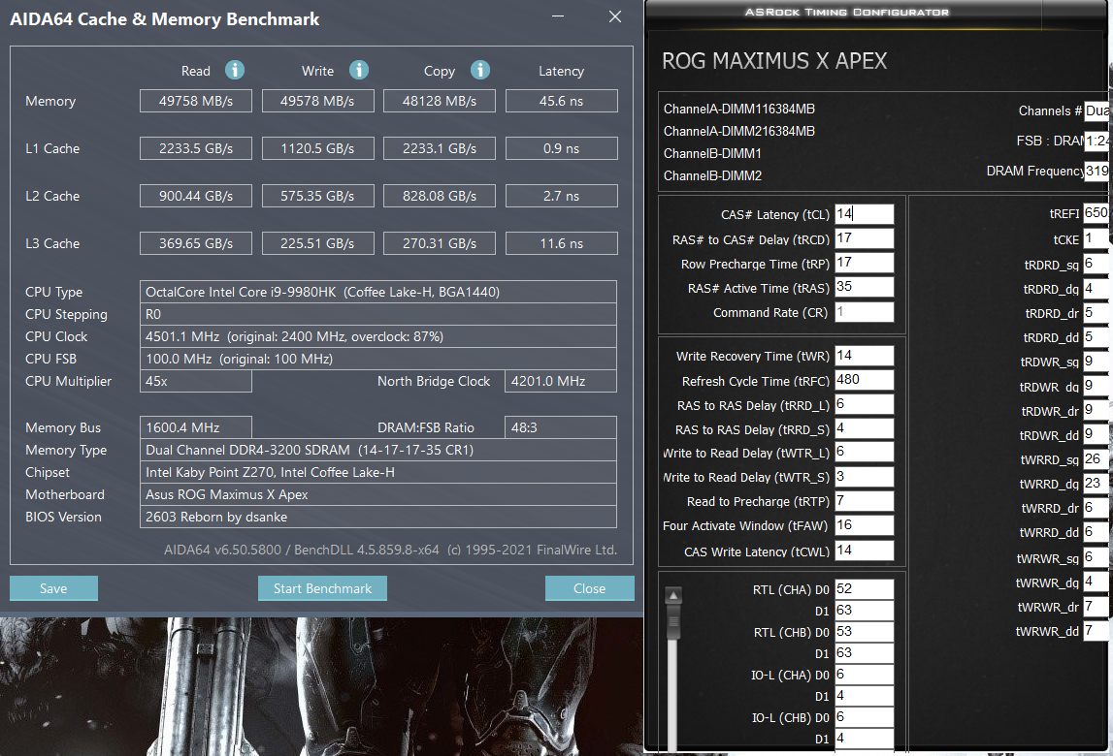Close the AIDA64 benchmark window via X
The height and width of the screenshot is (756, 1113).
(x=615, y=16)
